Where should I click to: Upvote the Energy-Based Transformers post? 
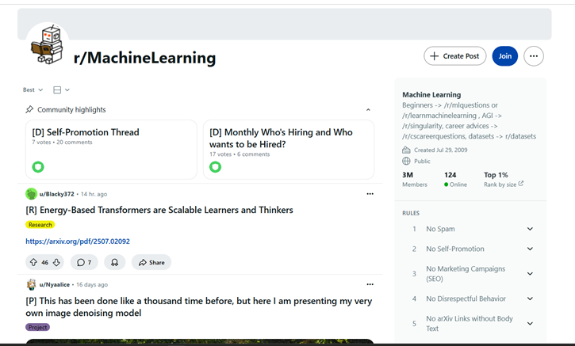click(x=33, y=262)
